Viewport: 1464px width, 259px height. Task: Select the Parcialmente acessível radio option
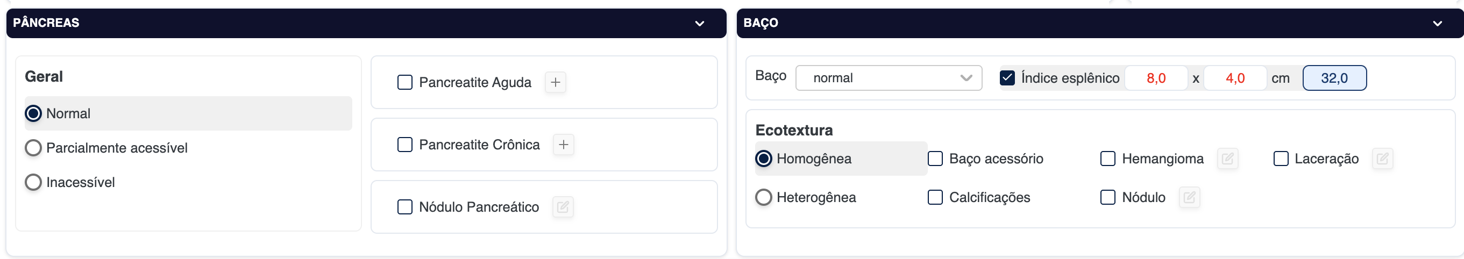[x=33, y=148]
